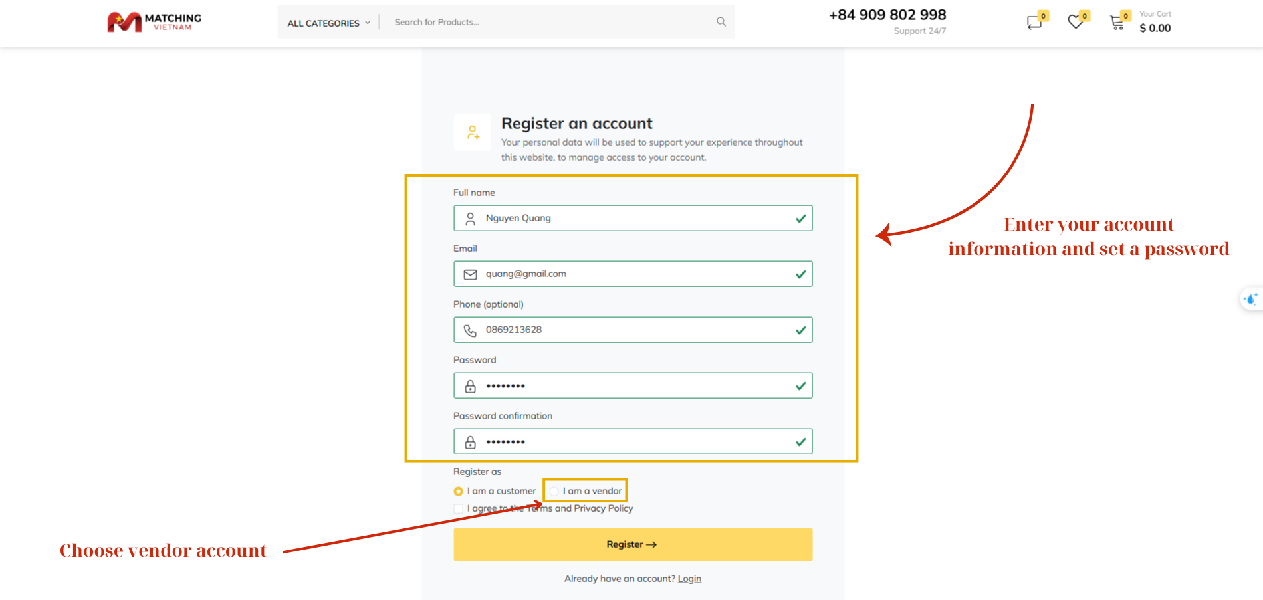Click the envelope icon in Email field
The height and width of the screenshot is (600, 1263).
tap(470, 274)
